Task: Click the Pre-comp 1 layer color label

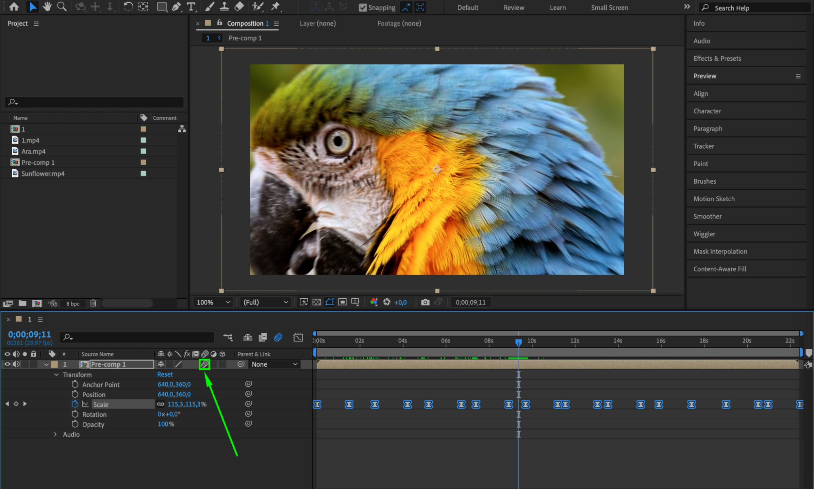Action: click(x=54, y=364)
